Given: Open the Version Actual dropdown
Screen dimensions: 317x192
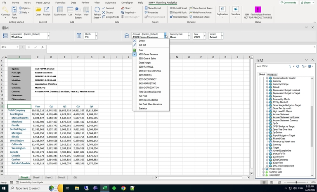Looking at the screenshot, I should tap(222, 36).
